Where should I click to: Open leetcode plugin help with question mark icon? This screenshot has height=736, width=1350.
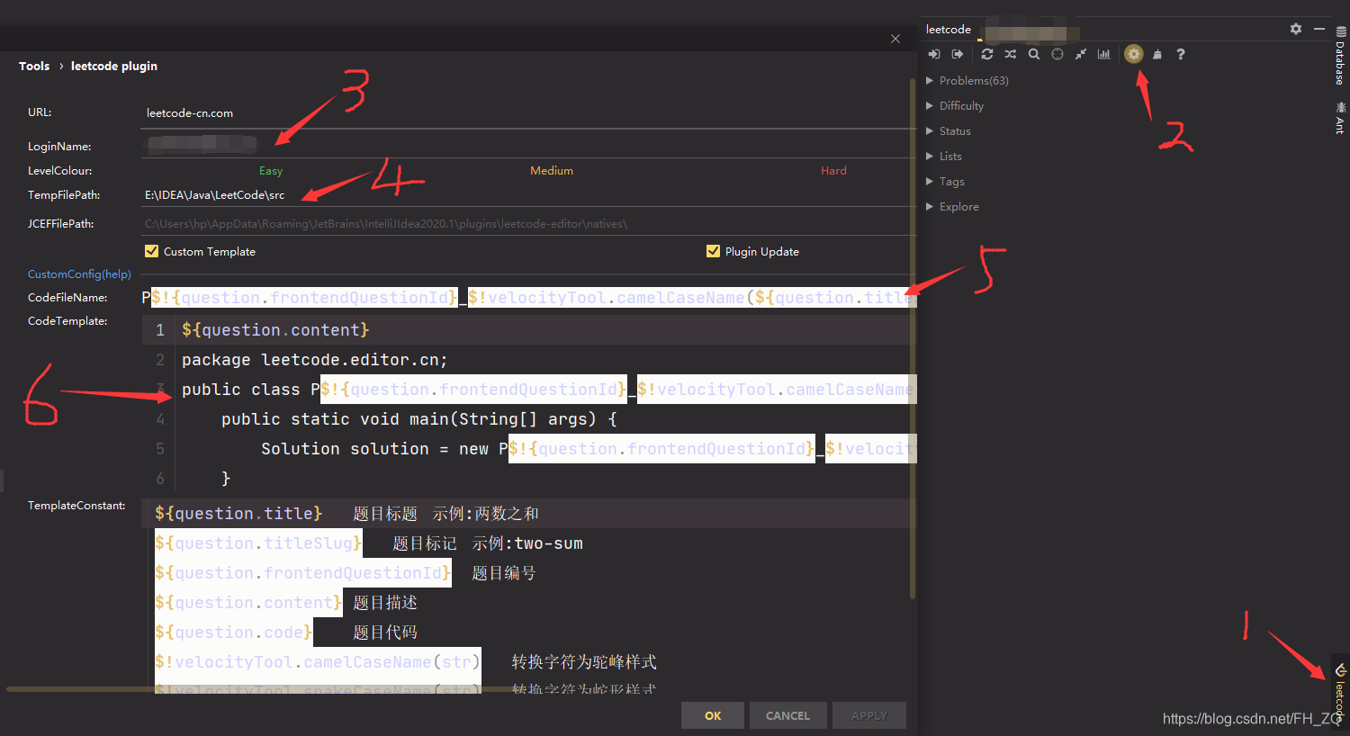(x=1180, y=54)
